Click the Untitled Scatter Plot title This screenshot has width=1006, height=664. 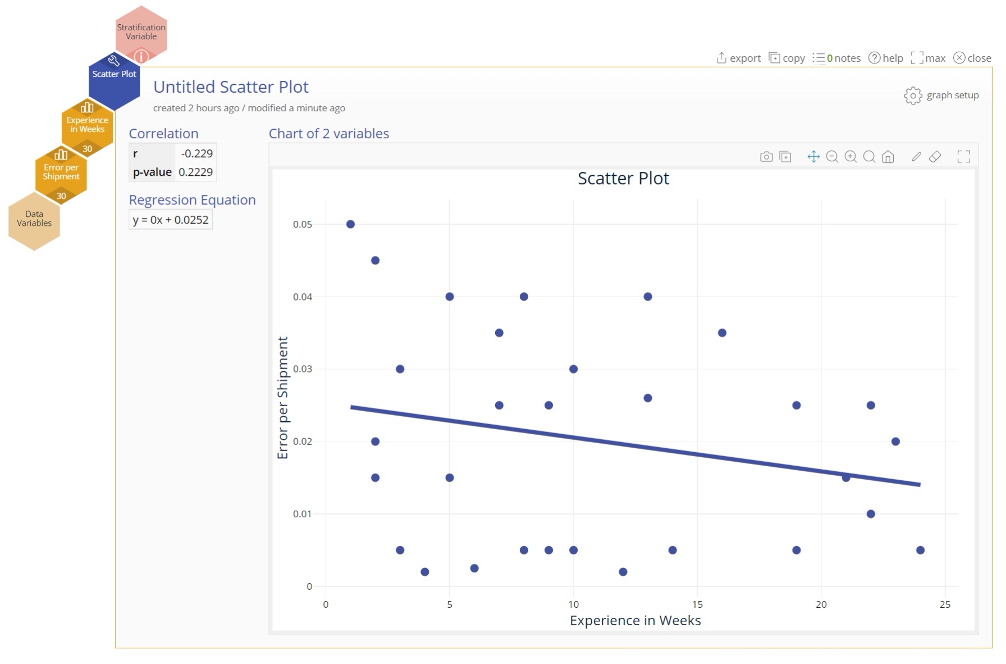coord(231,87)
